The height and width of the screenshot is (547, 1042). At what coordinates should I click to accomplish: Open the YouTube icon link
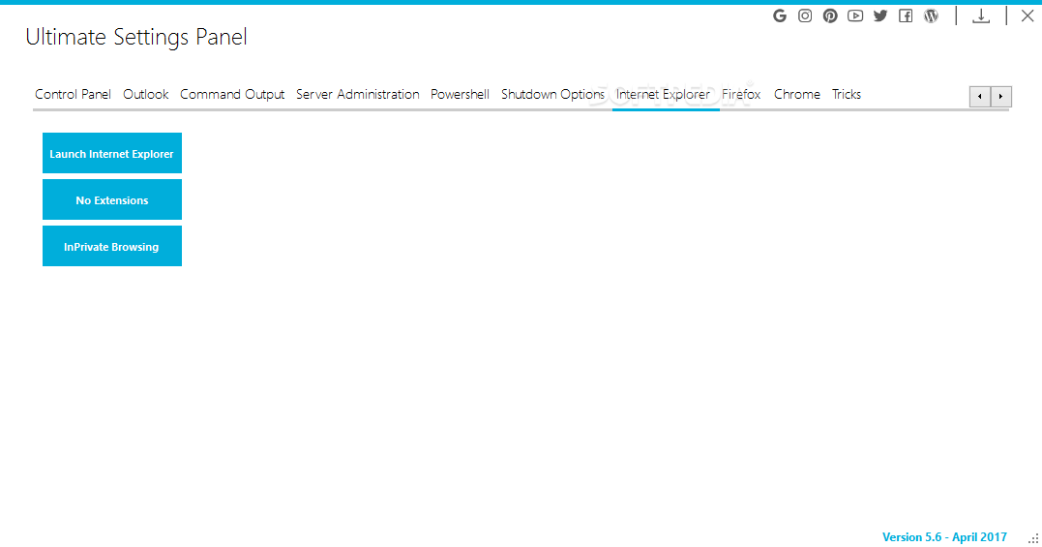pyautogui.click(x=855, y=15)
